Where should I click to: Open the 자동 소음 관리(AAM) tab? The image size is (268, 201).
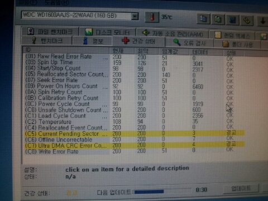point(172,33)
